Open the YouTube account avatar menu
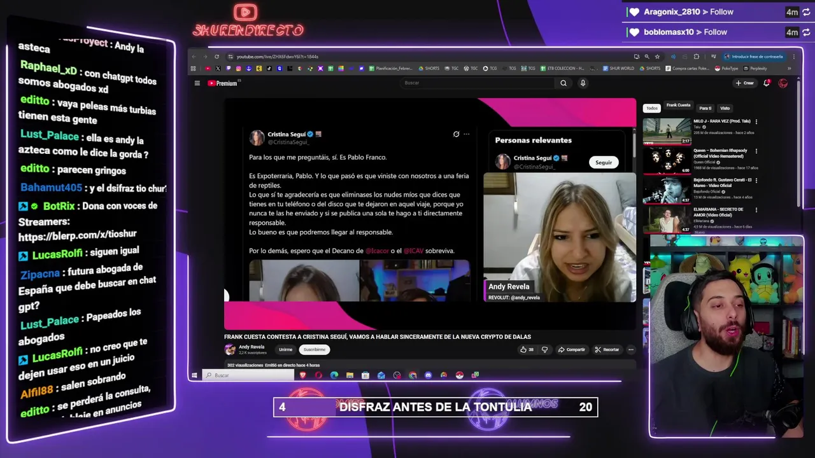The height and width of the screenshot is (458, 815). tap(783, 83)
